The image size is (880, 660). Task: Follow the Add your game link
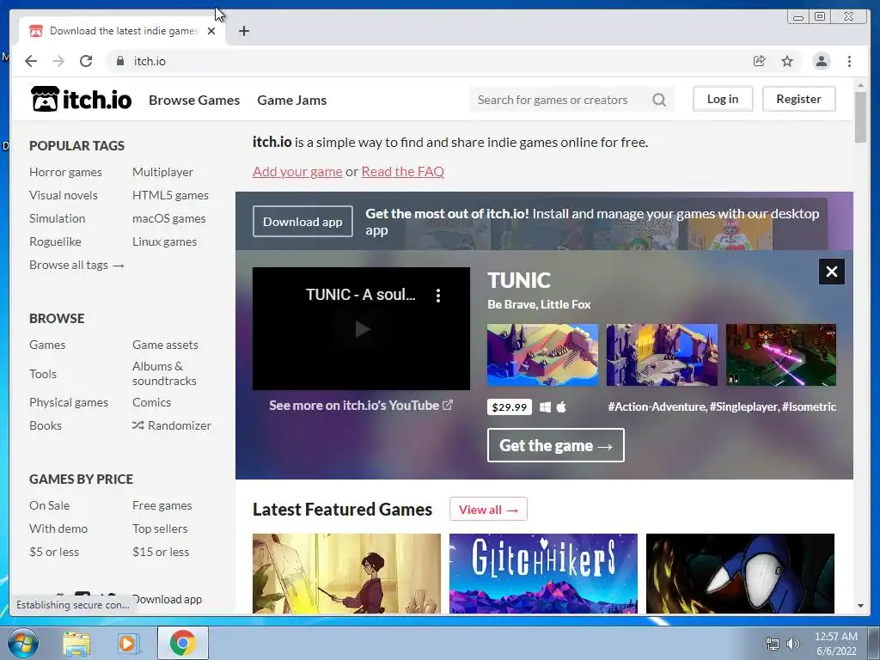click(297, 171)
